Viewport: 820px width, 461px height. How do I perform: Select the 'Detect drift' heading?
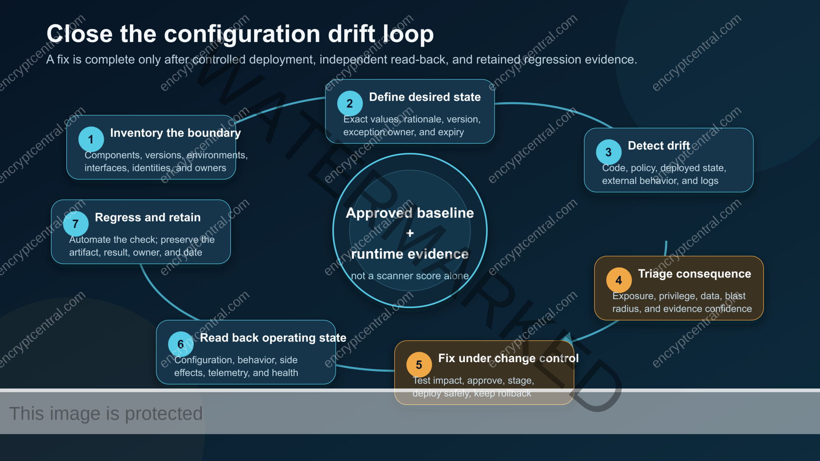pyautogui.click(x=659, y=146)
